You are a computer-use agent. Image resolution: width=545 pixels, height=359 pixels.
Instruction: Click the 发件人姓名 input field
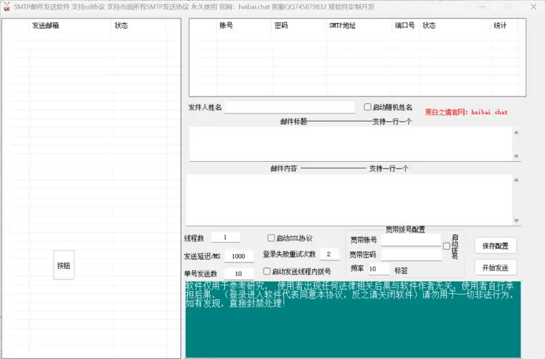tap(290, 107)
